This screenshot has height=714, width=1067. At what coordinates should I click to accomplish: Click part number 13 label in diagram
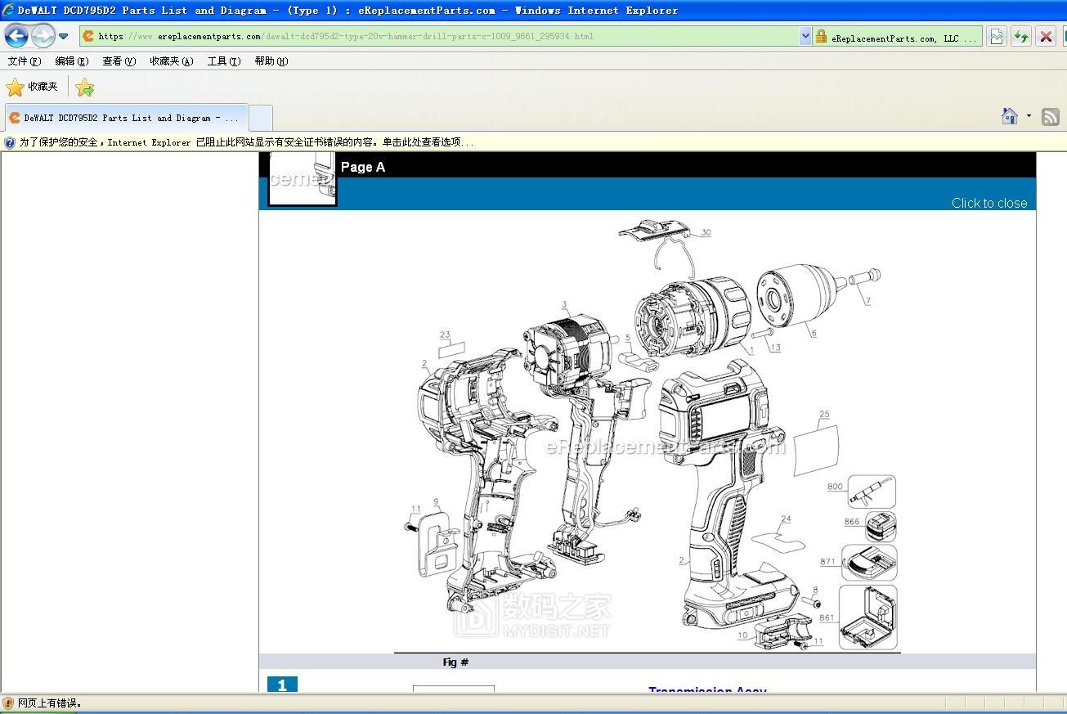[x=775, y=348]
